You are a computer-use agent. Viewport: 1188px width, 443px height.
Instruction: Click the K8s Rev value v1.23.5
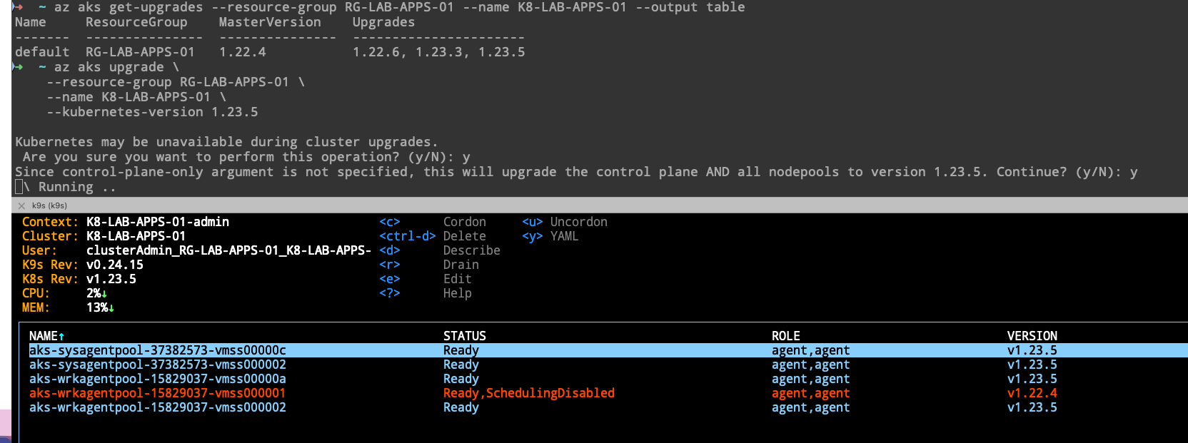coord(111,279)
